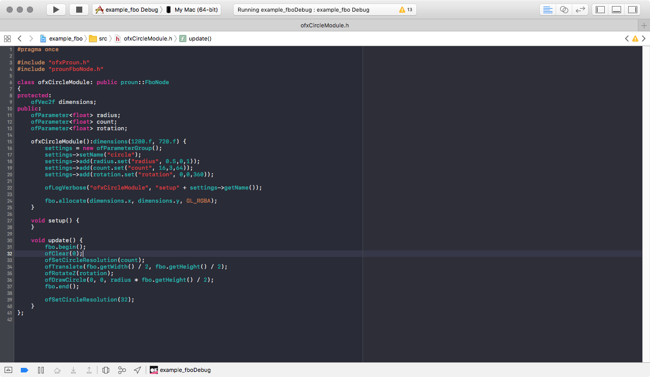The height and width of the screenshot is (377, 650).
Task: Select the ofxCircleModule.h tab
Action: tap(325, 25)
